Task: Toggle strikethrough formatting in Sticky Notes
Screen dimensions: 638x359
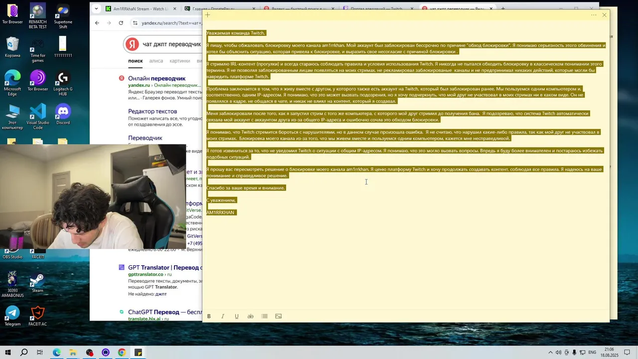Action: 251,316
